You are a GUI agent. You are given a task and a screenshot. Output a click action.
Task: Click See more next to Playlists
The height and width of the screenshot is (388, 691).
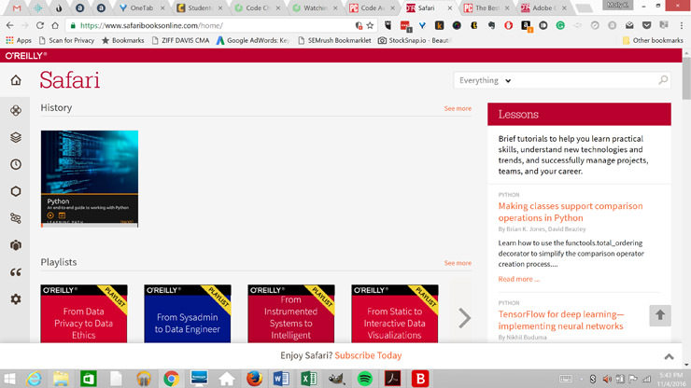(x=458, y=263)
